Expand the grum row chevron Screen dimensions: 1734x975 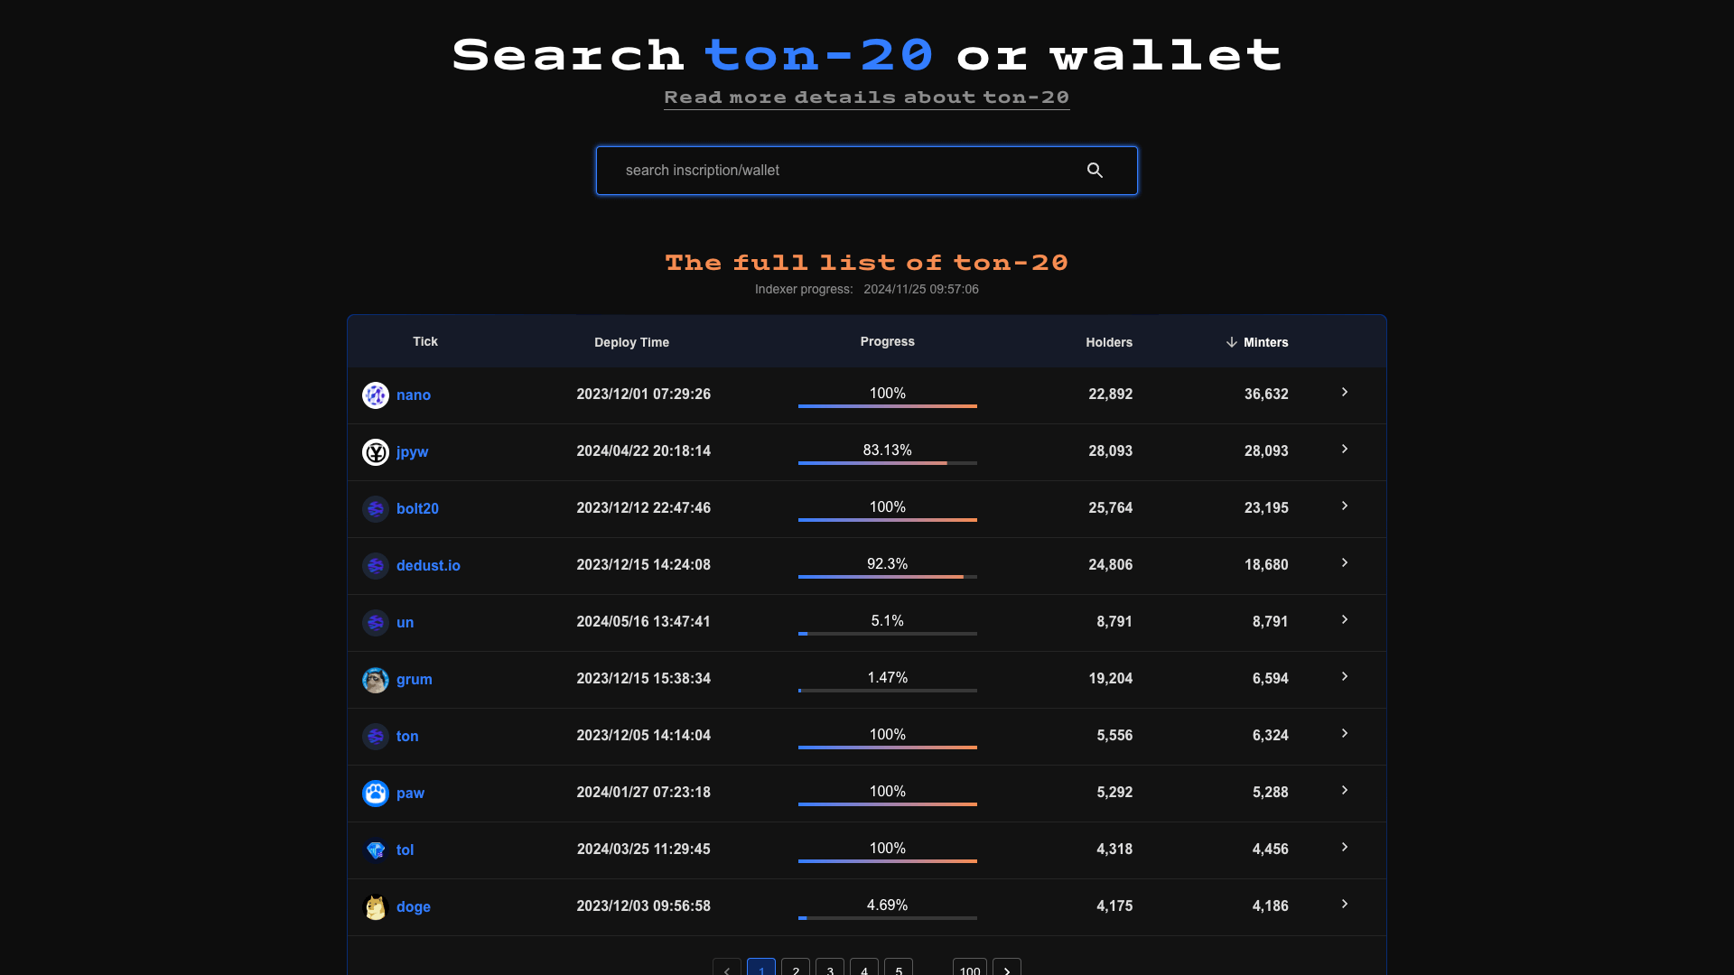tap(1345, 676)
